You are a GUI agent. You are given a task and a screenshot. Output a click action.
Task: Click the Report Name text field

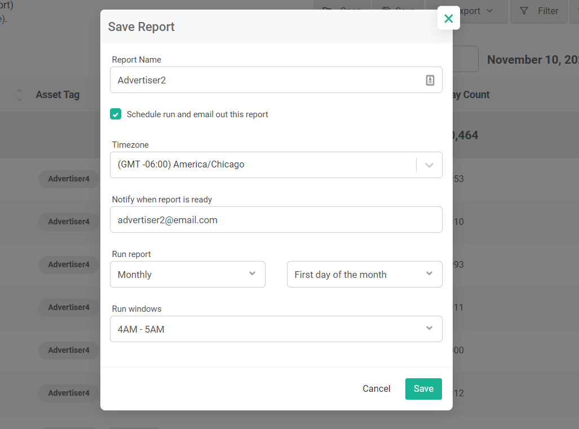coord(276,79)
